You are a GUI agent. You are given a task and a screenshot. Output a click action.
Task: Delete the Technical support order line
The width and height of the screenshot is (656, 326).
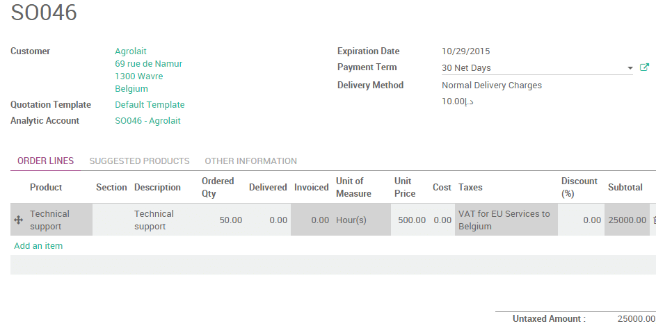(653, 220)
